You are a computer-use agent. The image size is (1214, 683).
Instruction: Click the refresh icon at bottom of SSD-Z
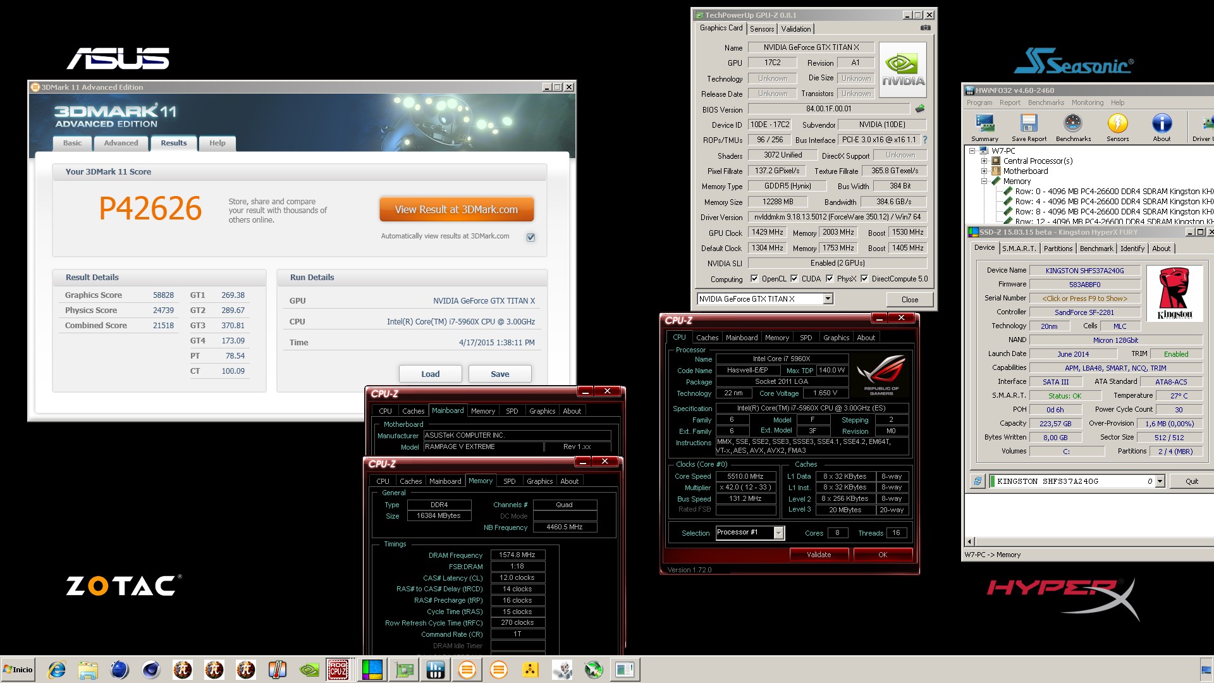pos(978,481)
